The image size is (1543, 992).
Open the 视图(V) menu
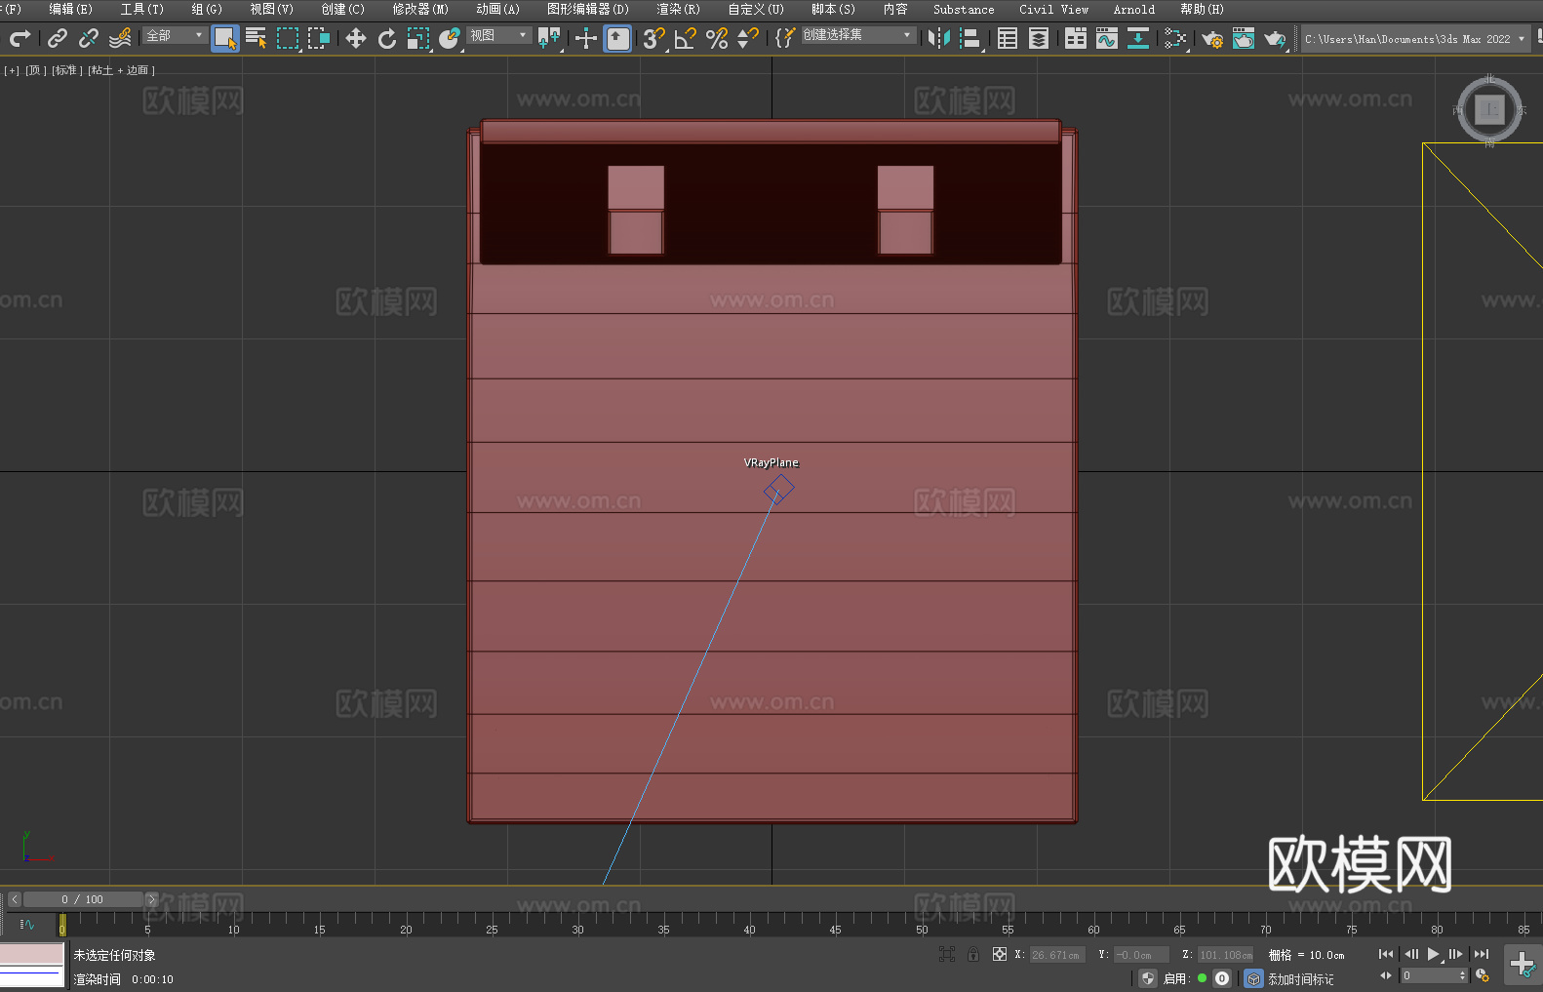point(271,9)
